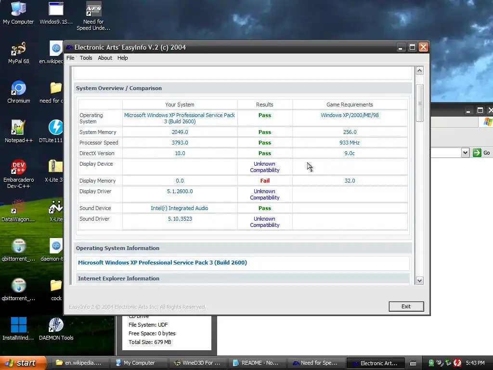The height and width of the screenshot is (370, 493).
Task: Open the File menu in EasyInfo
Action: click(70, 58)
